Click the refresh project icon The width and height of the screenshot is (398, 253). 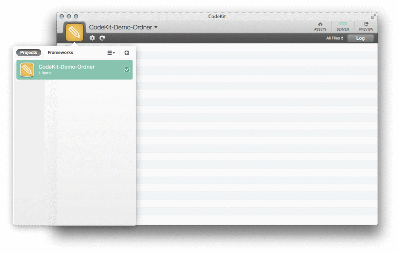pyautogui.click(x=102, y=38)
